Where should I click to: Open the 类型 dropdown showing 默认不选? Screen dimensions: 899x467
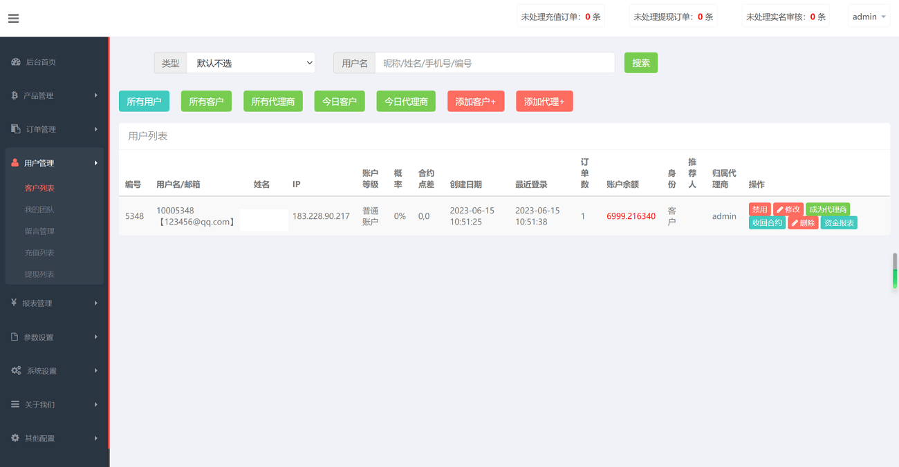pyautogui.click(x=250, y=63)
